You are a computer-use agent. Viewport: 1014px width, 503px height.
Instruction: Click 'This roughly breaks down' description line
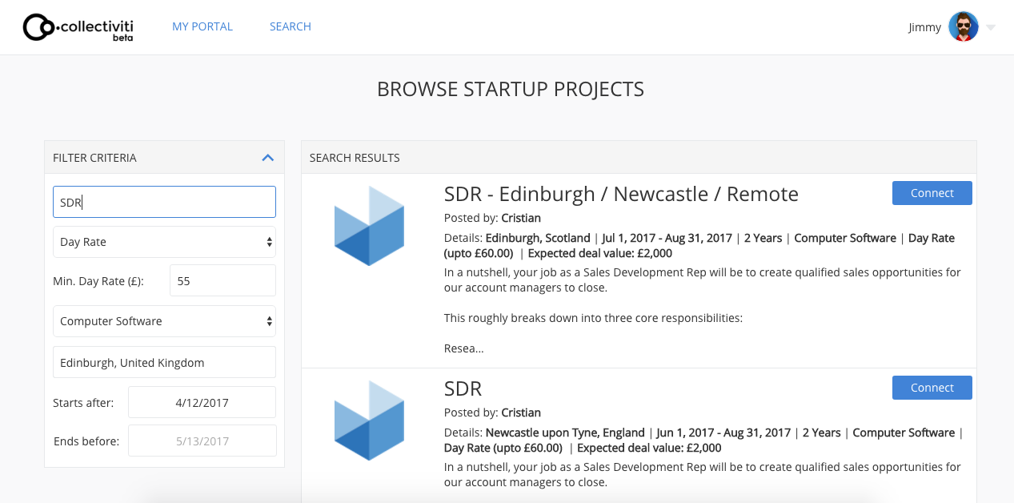pyautogui.click(x=593, y=318)
